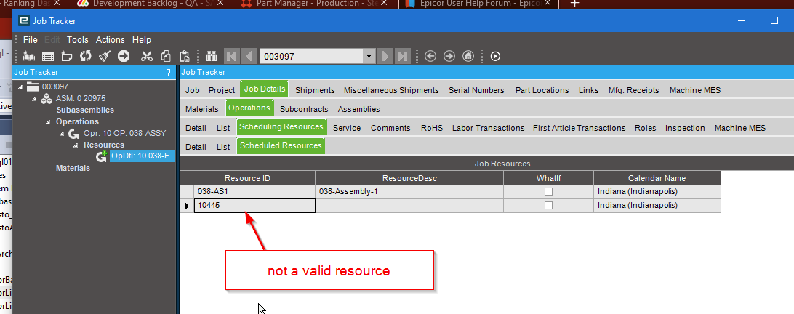794x314 pixels.
Task: Click the Home toolbar icon
Action: coord(468,56)
